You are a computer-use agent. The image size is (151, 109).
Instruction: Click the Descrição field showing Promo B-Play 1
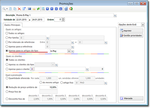65,15
